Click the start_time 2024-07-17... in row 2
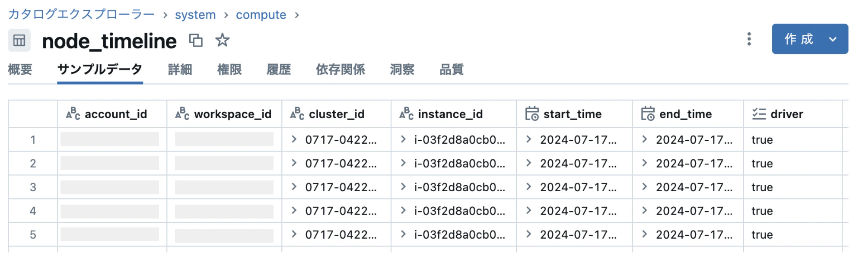859x259 pixels. [x=578, y=164]
